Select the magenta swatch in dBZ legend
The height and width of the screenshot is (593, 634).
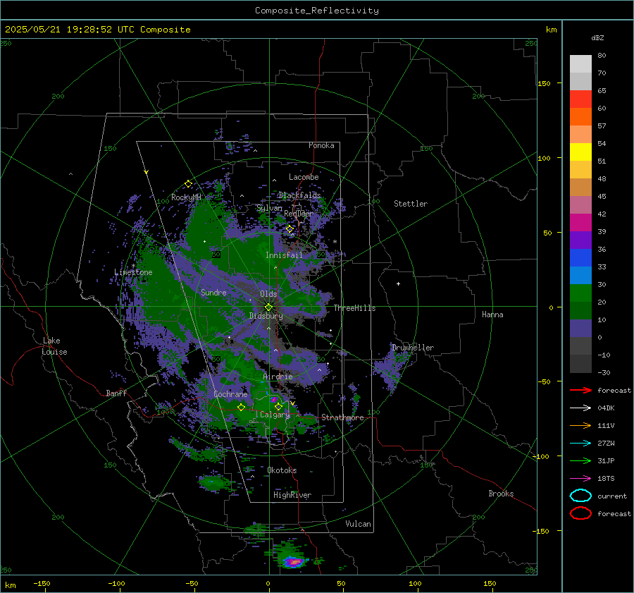tap(580, 223)
